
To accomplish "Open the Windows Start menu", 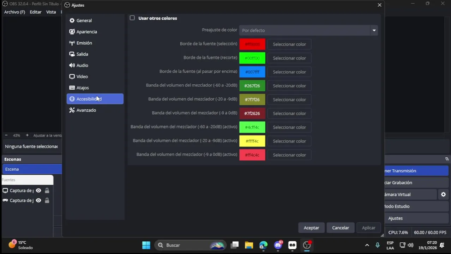I will tap(146, 245).
